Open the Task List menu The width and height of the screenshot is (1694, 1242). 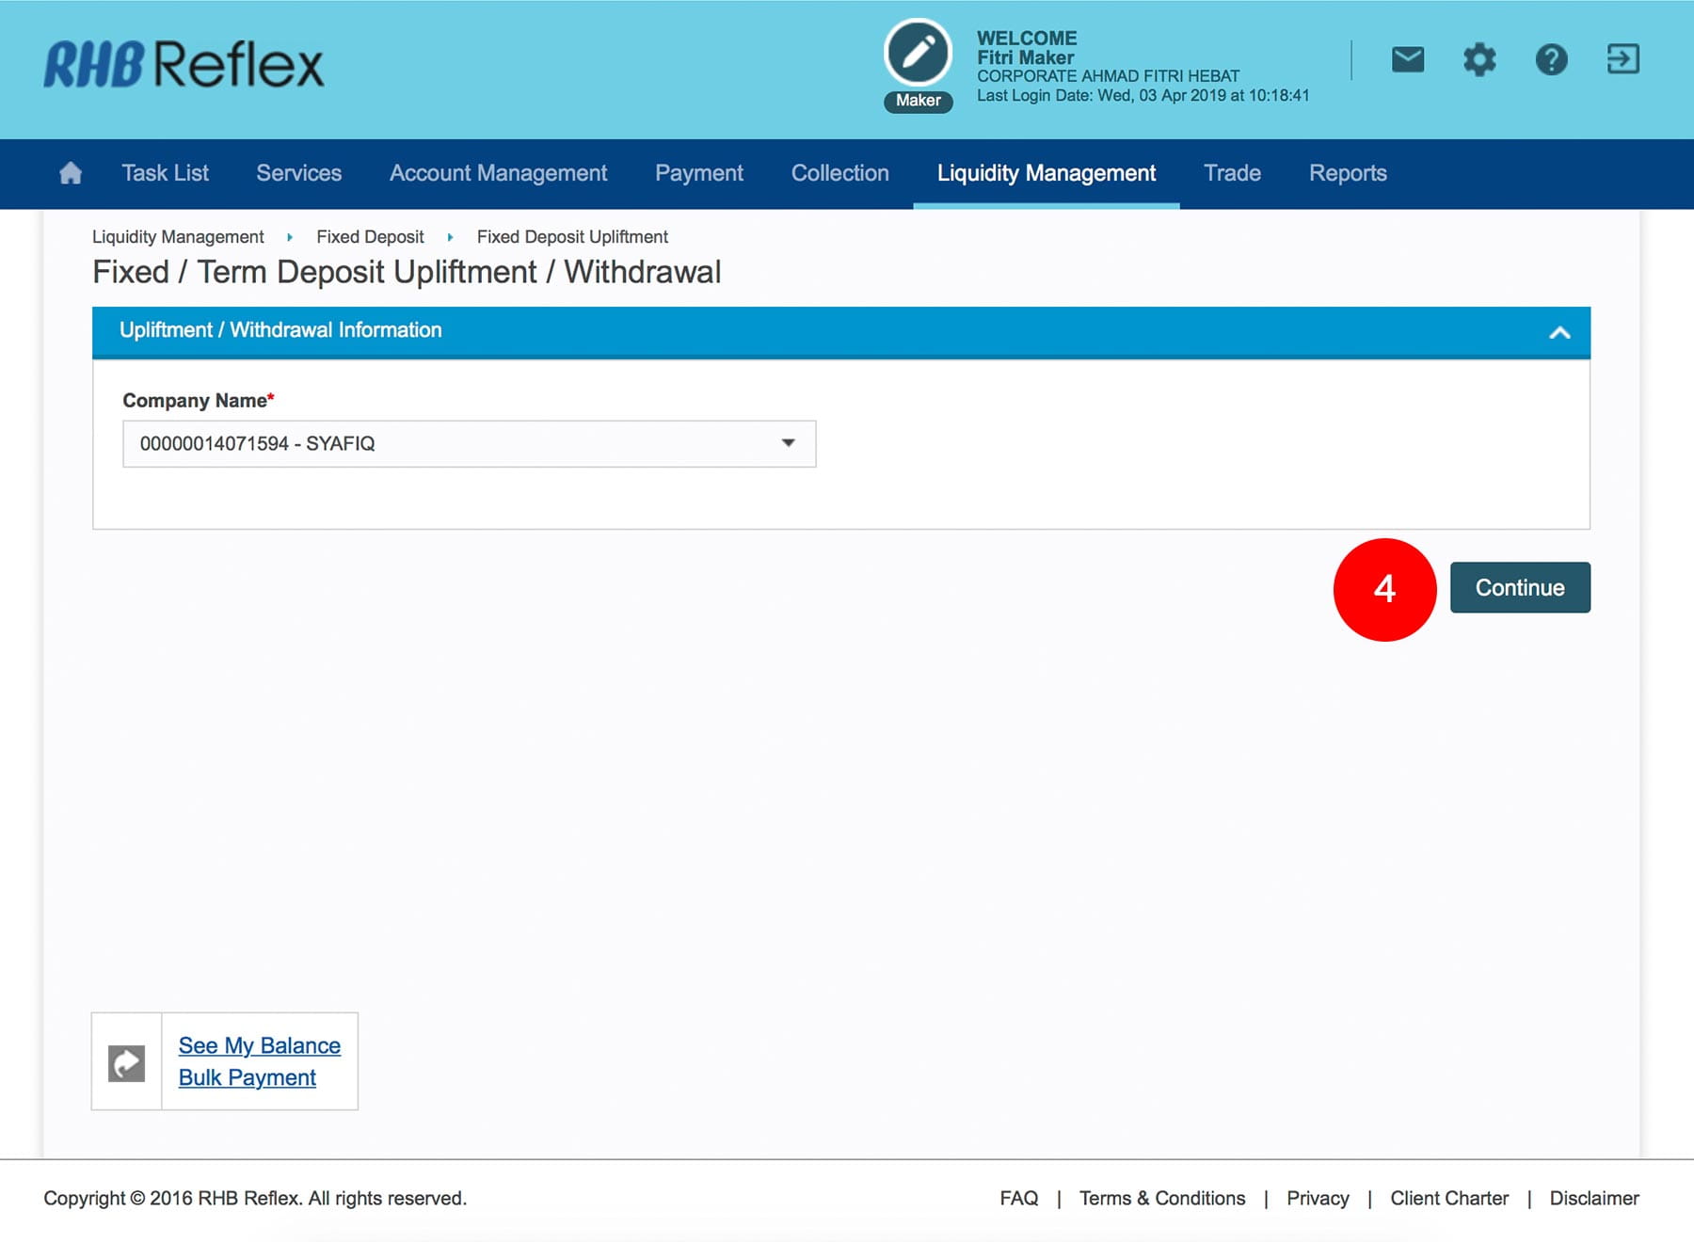pos(165,173)
